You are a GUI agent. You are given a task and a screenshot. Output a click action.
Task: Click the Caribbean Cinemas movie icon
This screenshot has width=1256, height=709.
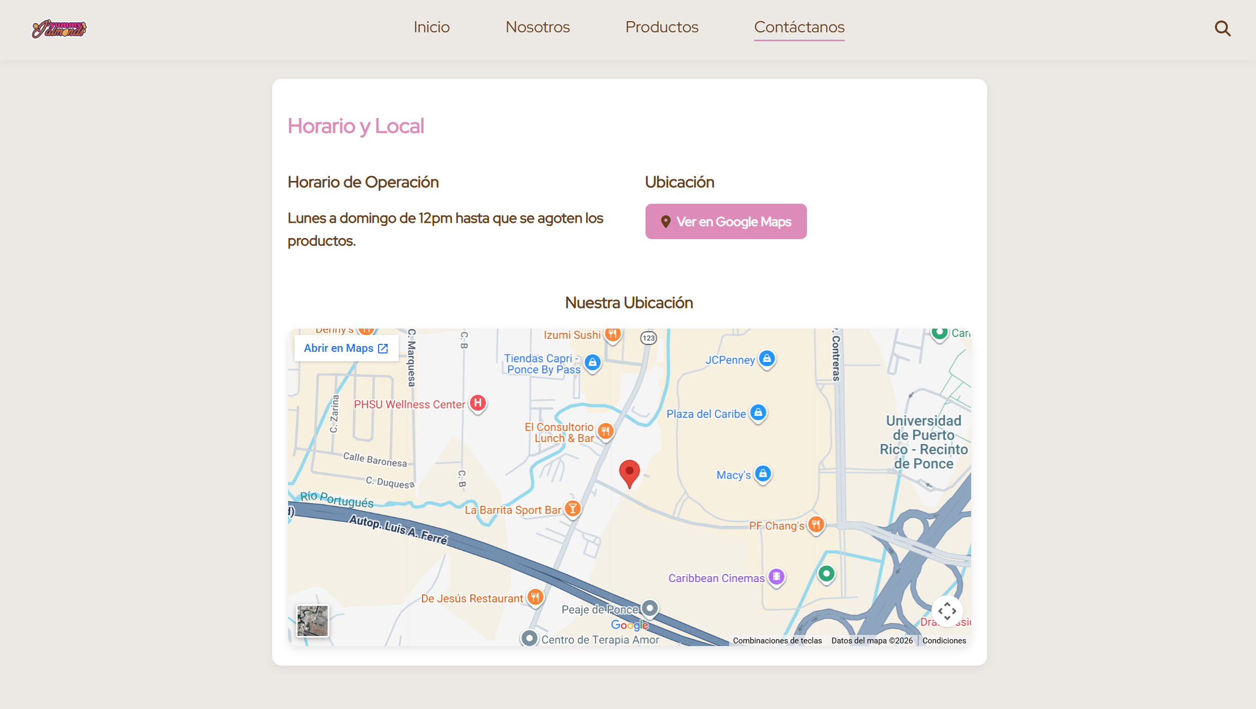[776, 577]
